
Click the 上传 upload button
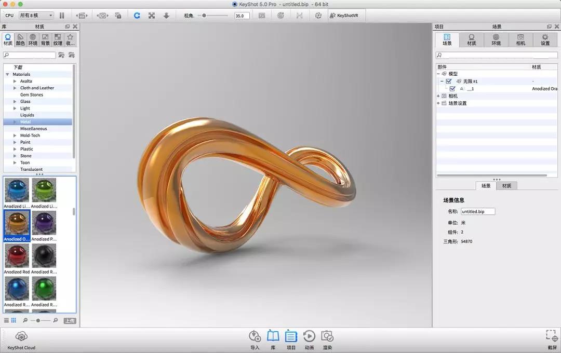pos(70,321)
